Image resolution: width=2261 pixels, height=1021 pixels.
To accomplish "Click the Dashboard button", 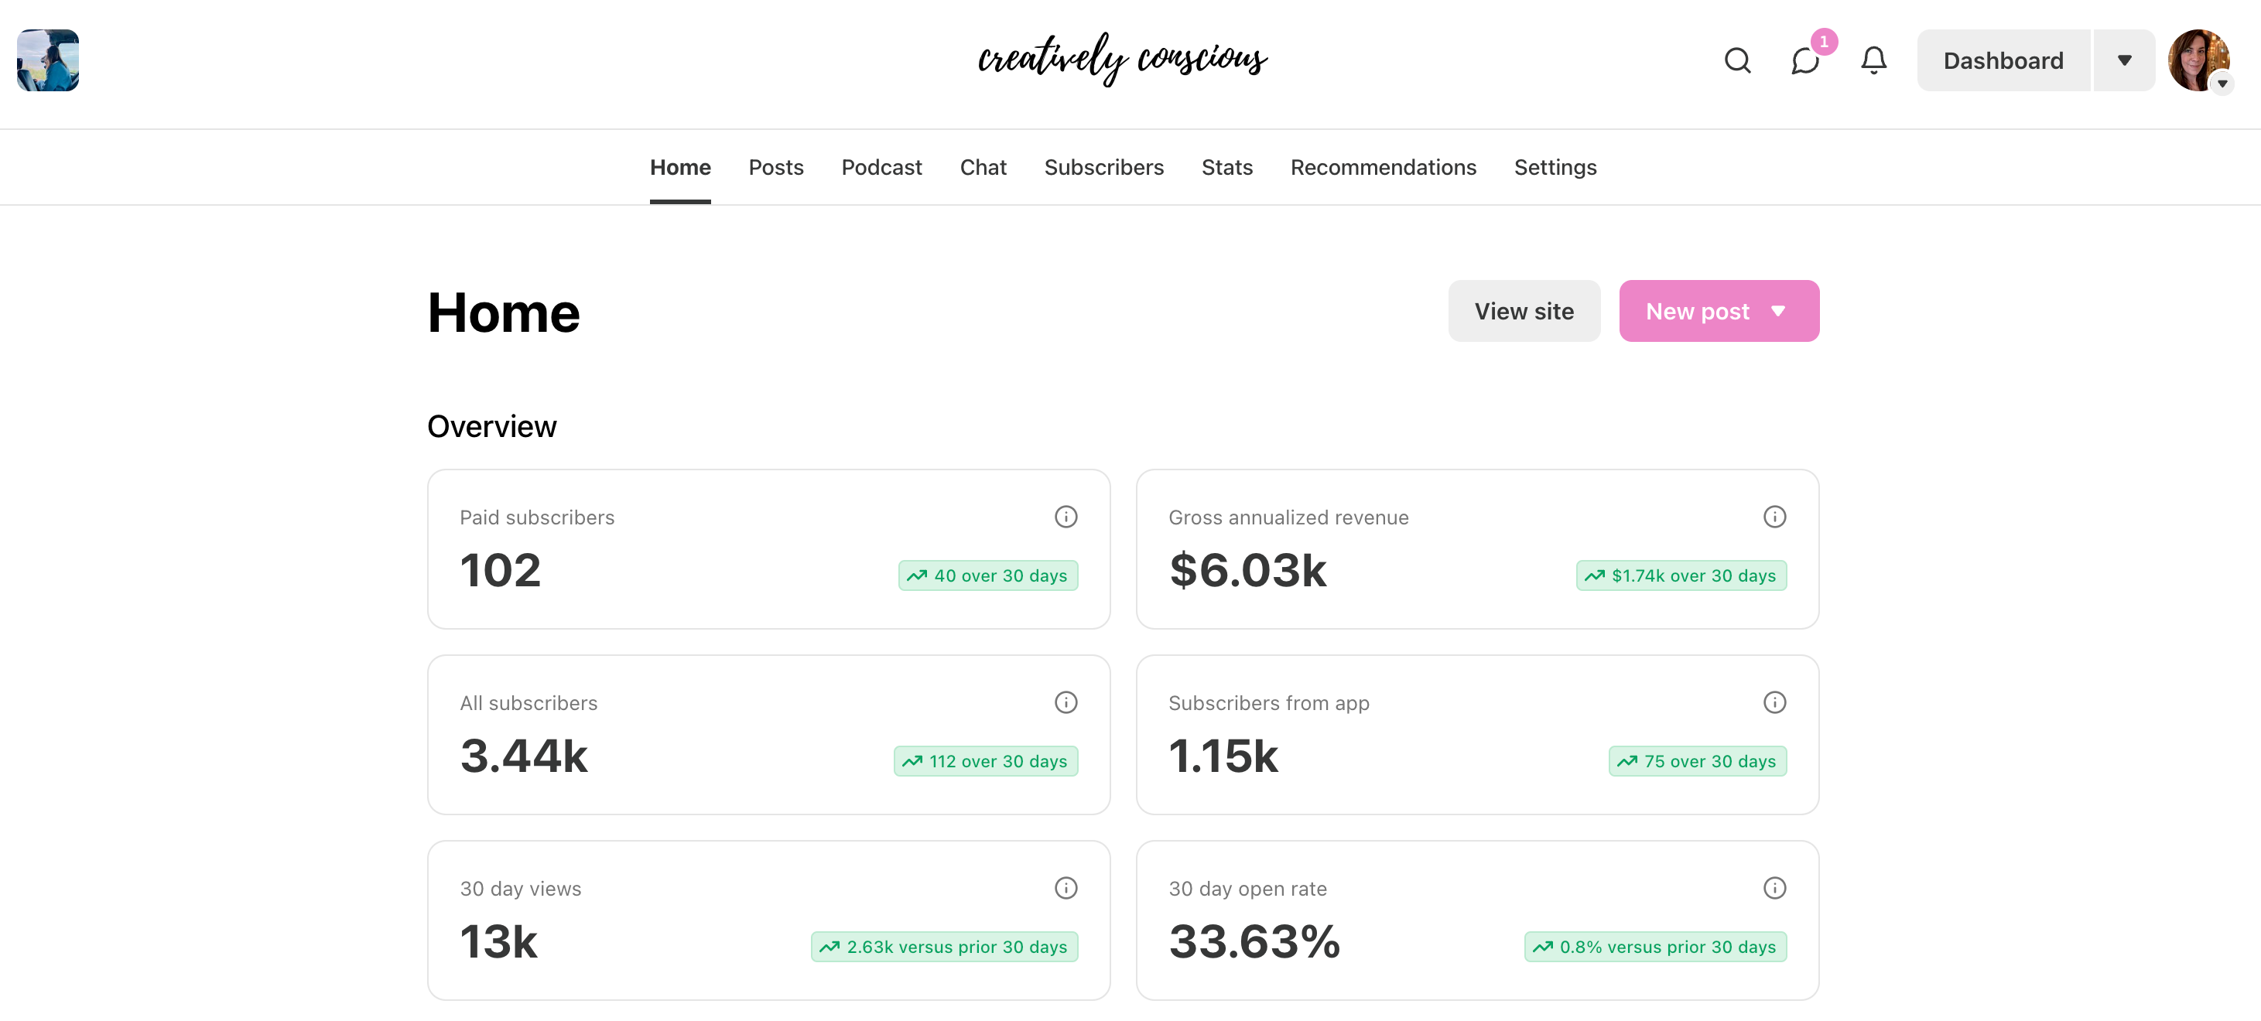I will tap(2003, 60).
